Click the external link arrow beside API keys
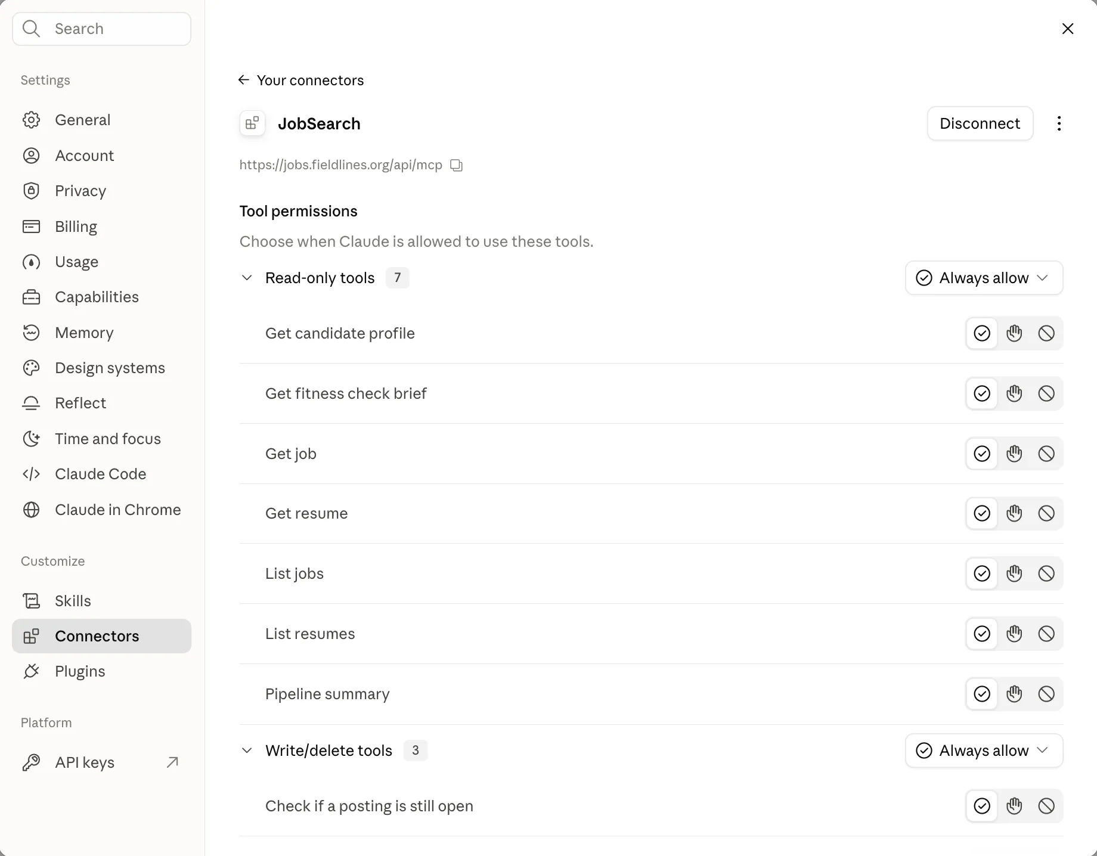The image size is (1097, 856). 172,762
